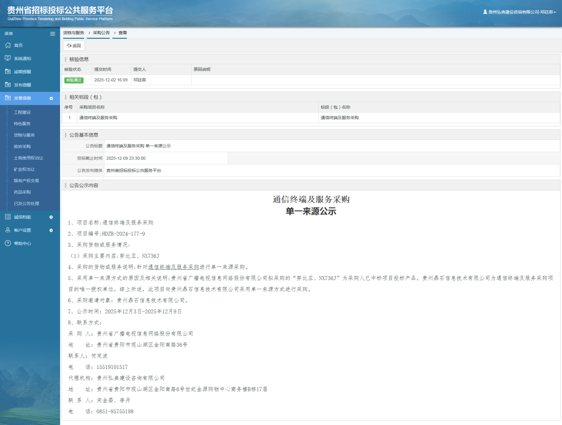Open the 发布提醒 publish alert icon
Screen dimensions: 562x425
tap(7, 85)
